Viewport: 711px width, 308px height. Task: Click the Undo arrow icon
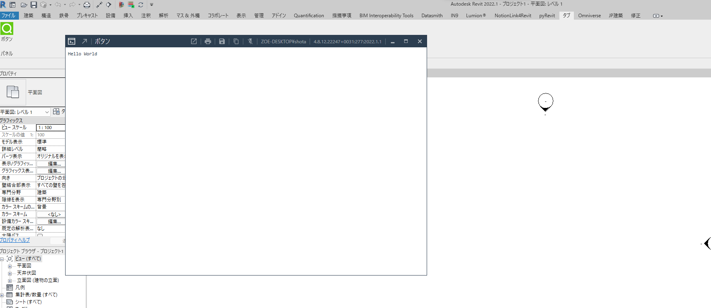pos(58,5)
